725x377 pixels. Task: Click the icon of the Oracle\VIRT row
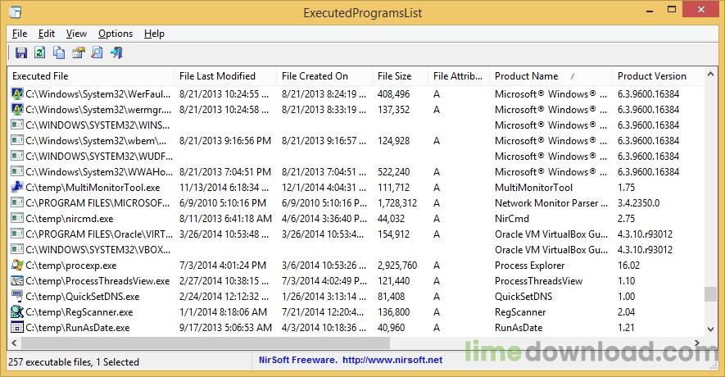coord(17,234)
